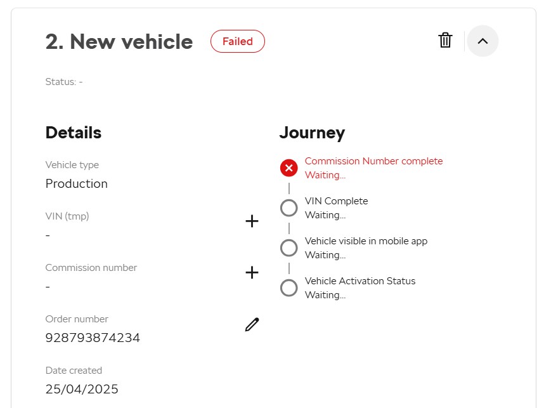The height and width of the screenshot is (408, 544).
Task: Add Commission number with the plus icon
Action: tap(252, 273)
